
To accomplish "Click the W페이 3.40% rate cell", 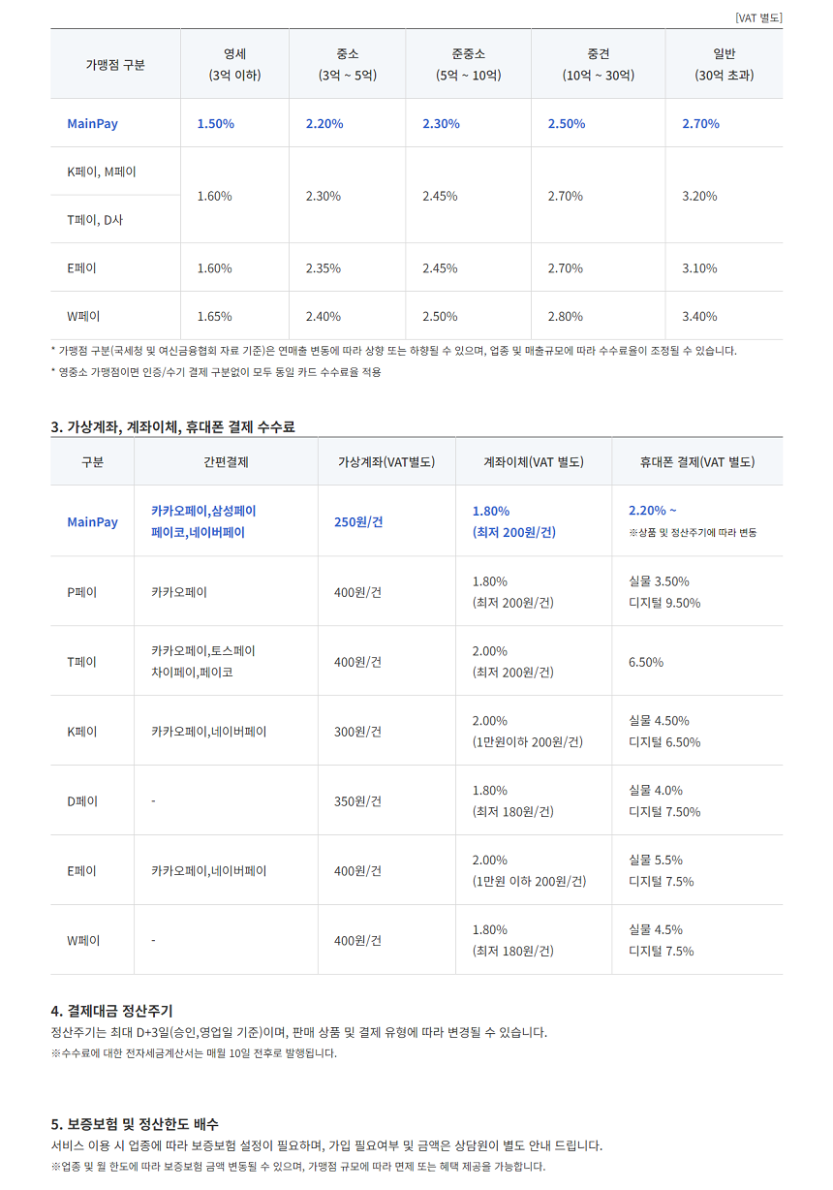I will click(699, 316).
